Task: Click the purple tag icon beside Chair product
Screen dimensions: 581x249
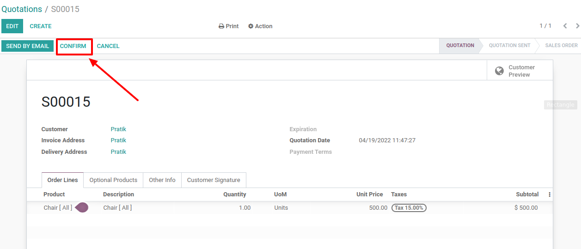Action: click(x=82, y=207)
